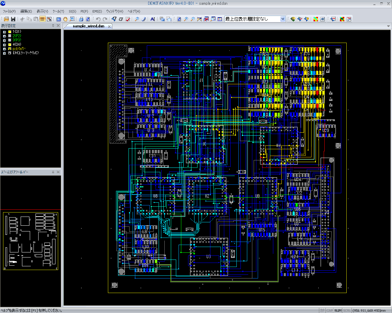Expand the 3(P3) layer tree node
Viewport: 392px width, 313px height.
coord(4,40)
